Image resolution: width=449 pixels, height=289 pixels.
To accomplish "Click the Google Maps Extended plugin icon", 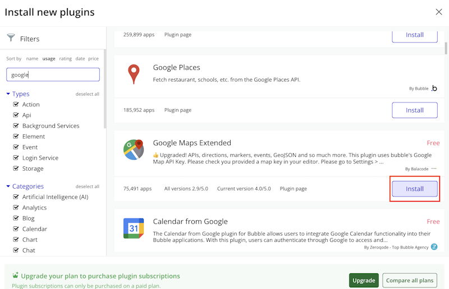I will click(x=134, y=150).
